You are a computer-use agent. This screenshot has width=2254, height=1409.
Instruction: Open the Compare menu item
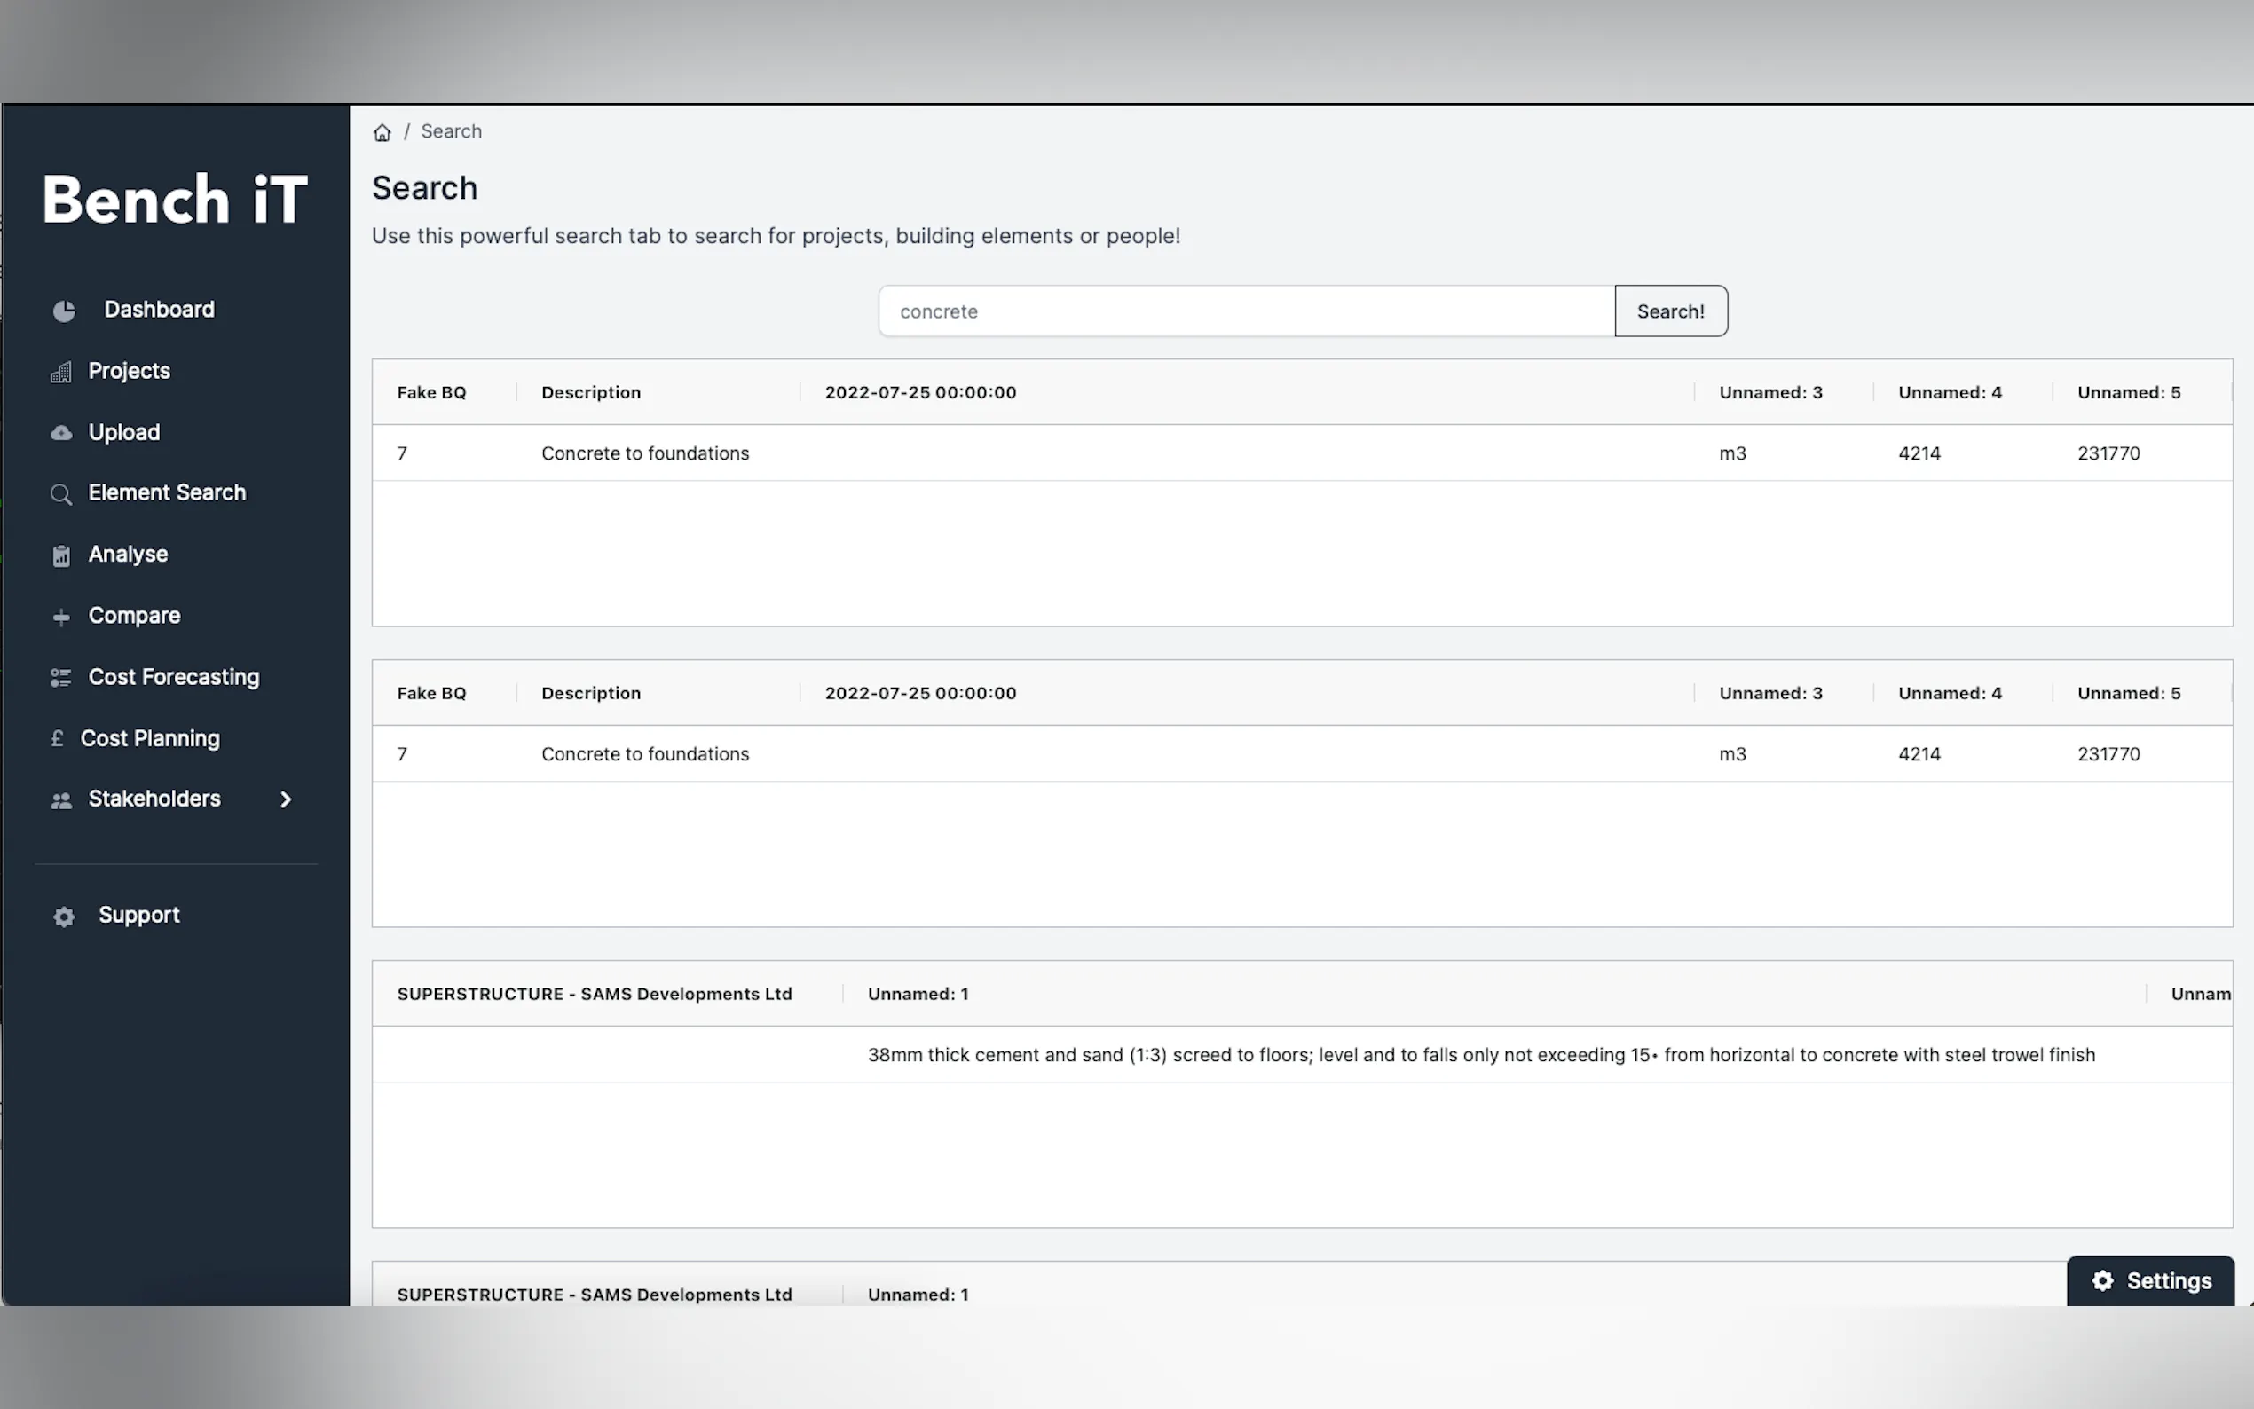click(134, 616)
